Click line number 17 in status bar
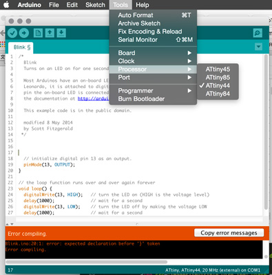Image resolution: width=272 pixels, height=275 pixels. coord(10,270)
